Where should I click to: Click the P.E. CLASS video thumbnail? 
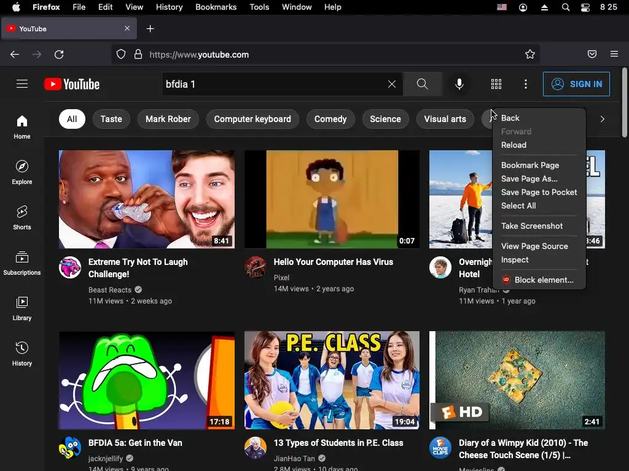click(x=332, y=380)
